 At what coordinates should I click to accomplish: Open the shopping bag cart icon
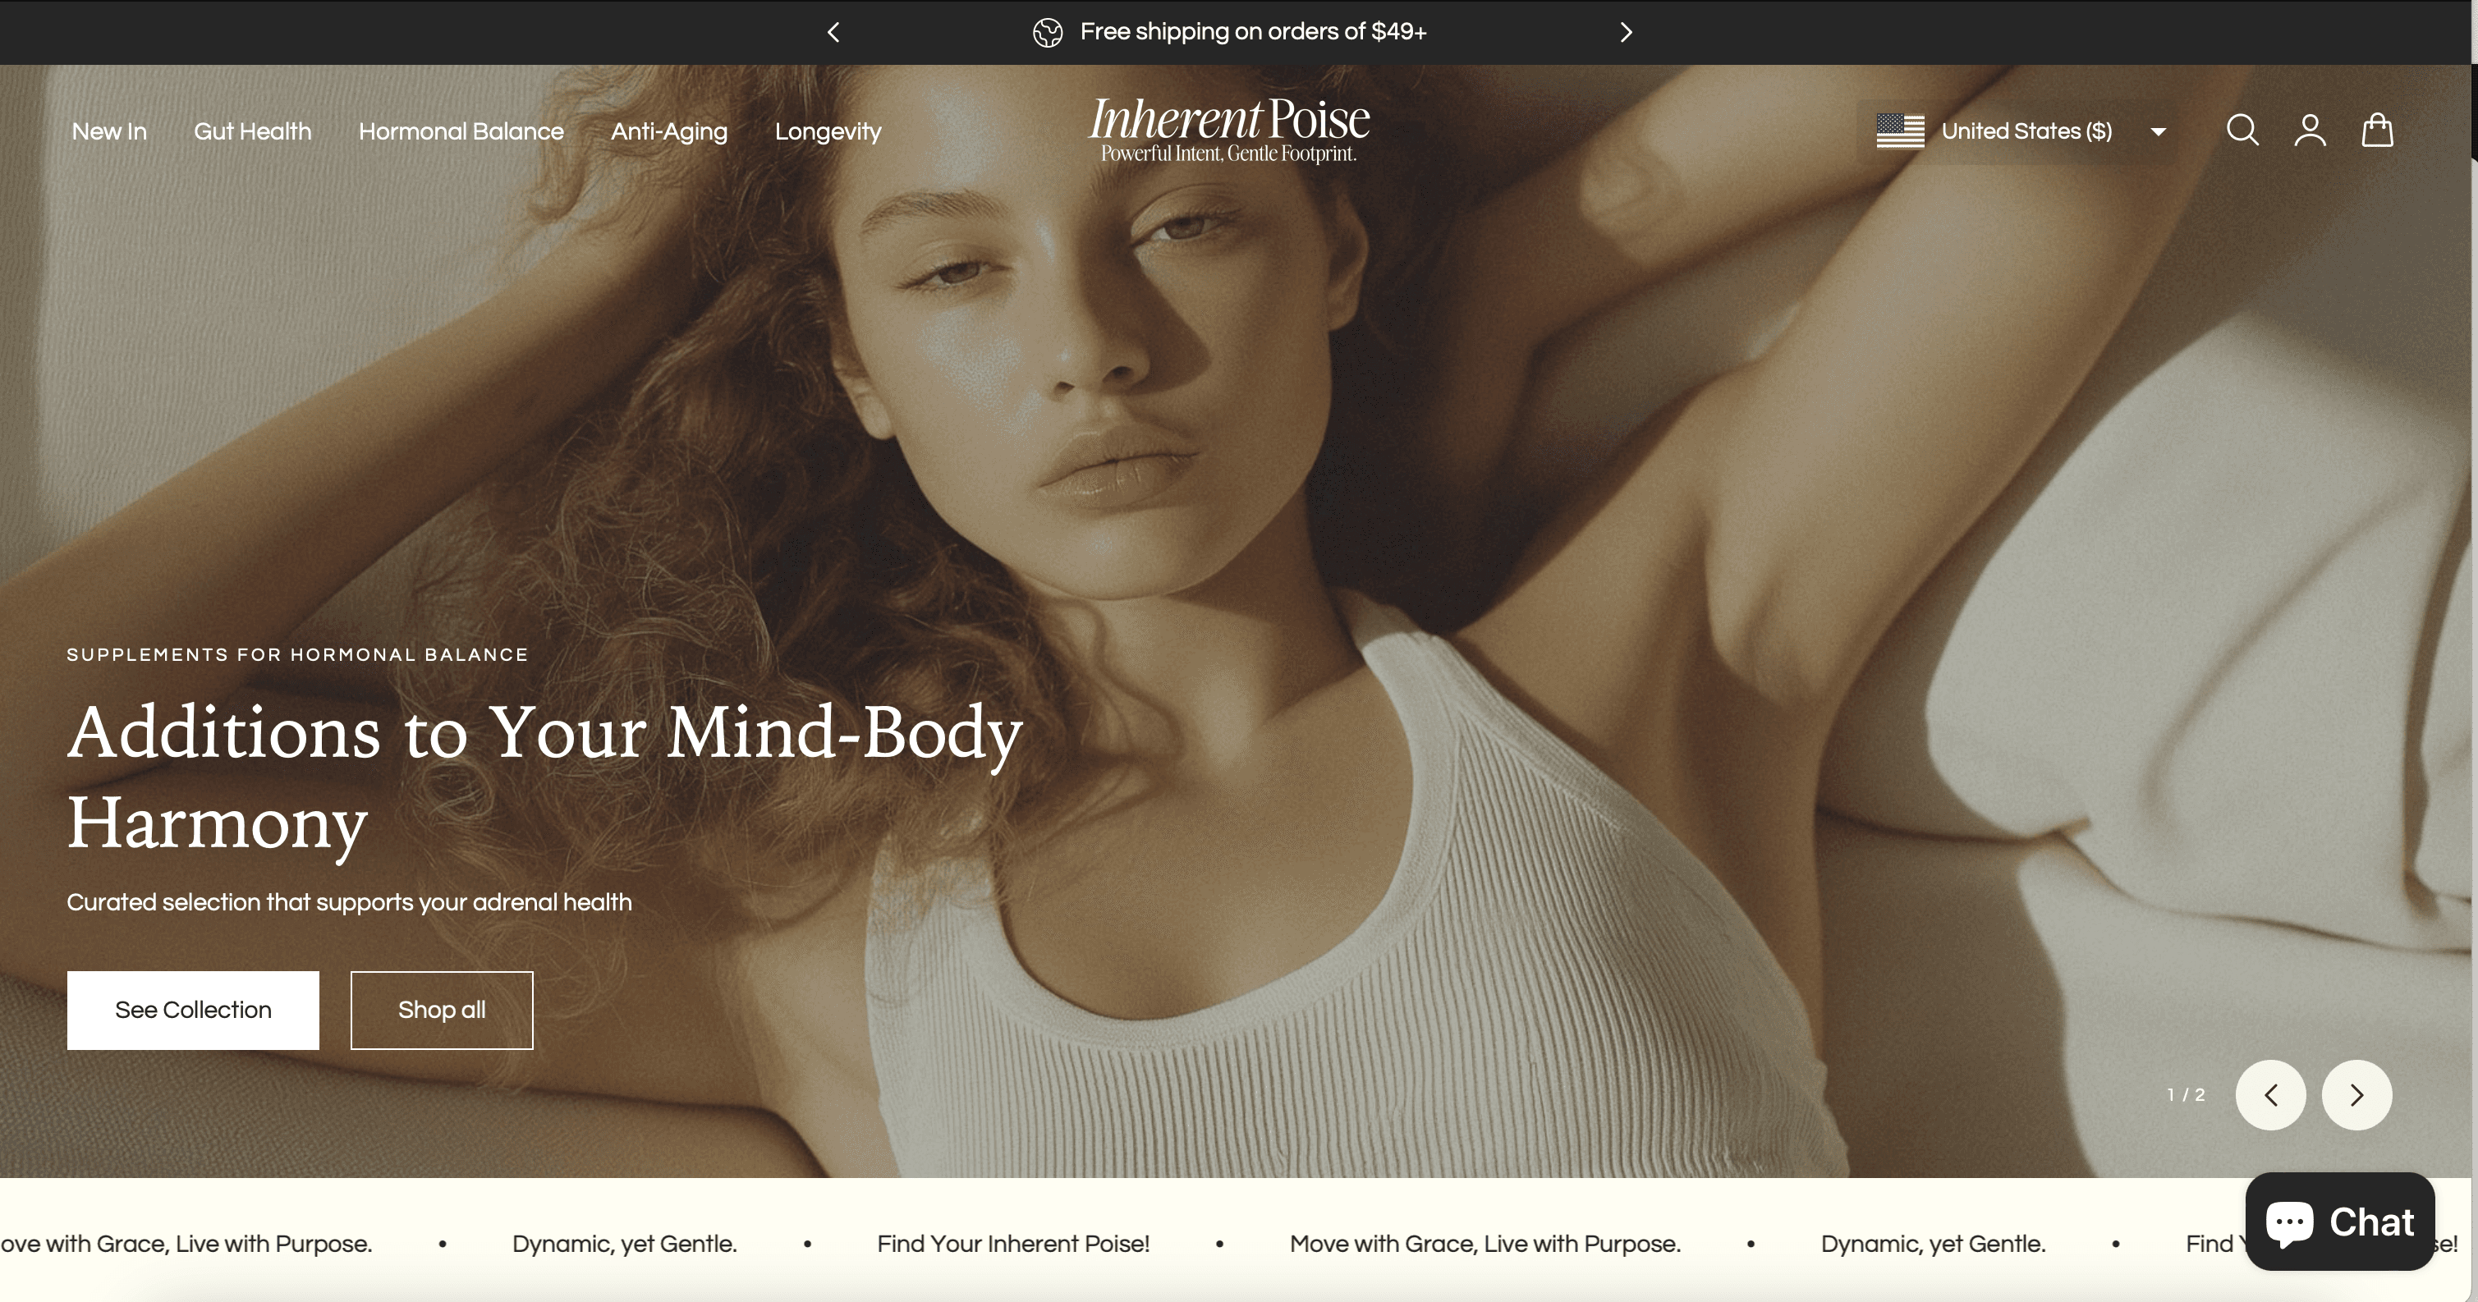tap(2377, 131)
